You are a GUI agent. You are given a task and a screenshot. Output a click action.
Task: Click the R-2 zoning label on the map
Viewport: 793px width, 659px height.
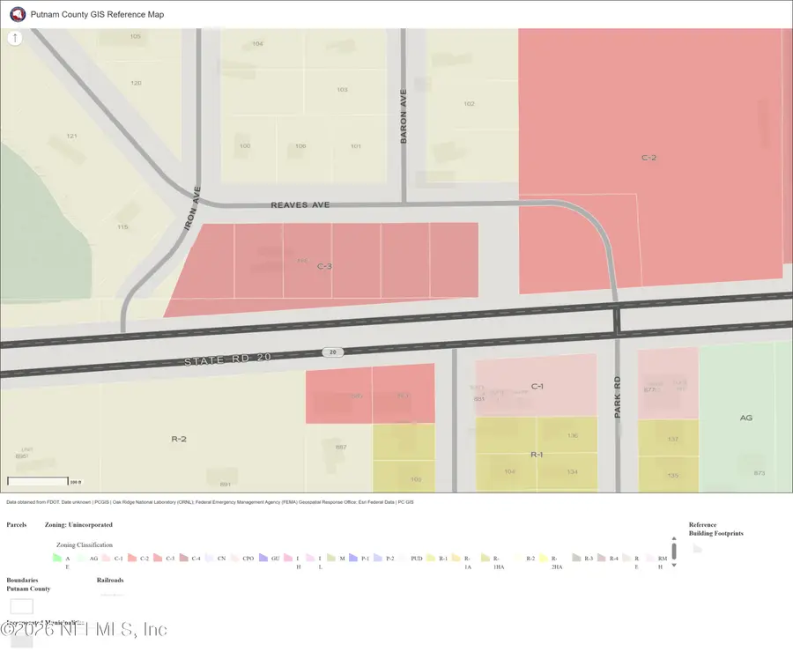(179, 439)
